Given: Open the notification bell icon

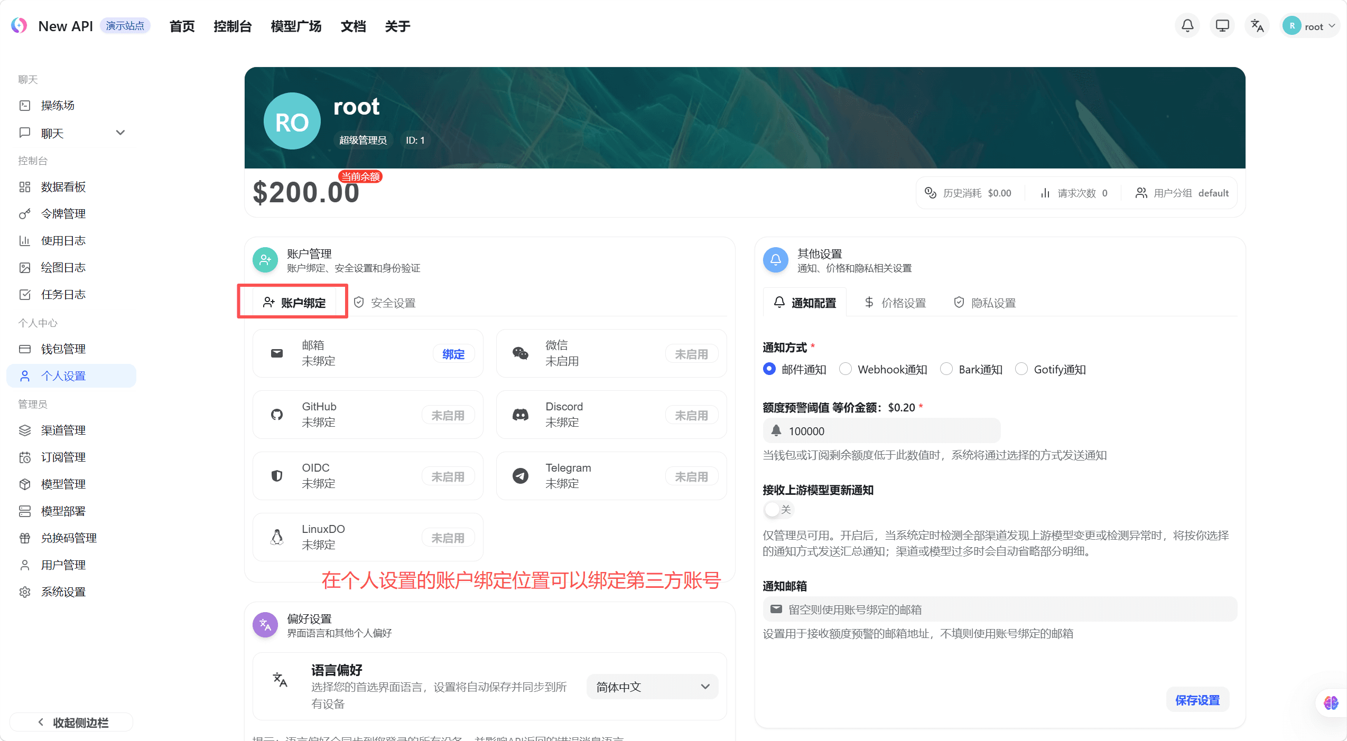Looking at the screenshot, I should click(x=1186, y=25).
